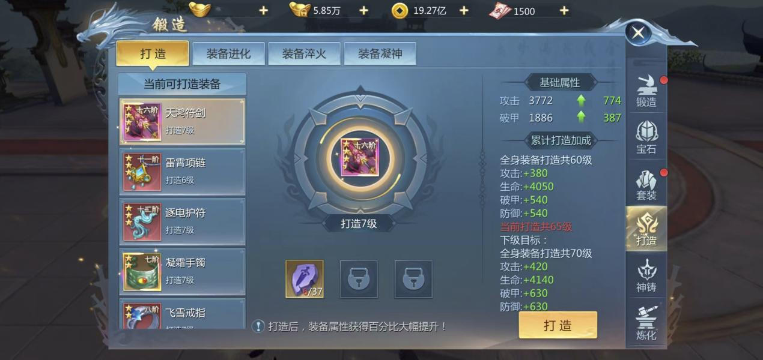
Task: Add coins via plus beside 19.27亿
Action: tap(464, 11)
